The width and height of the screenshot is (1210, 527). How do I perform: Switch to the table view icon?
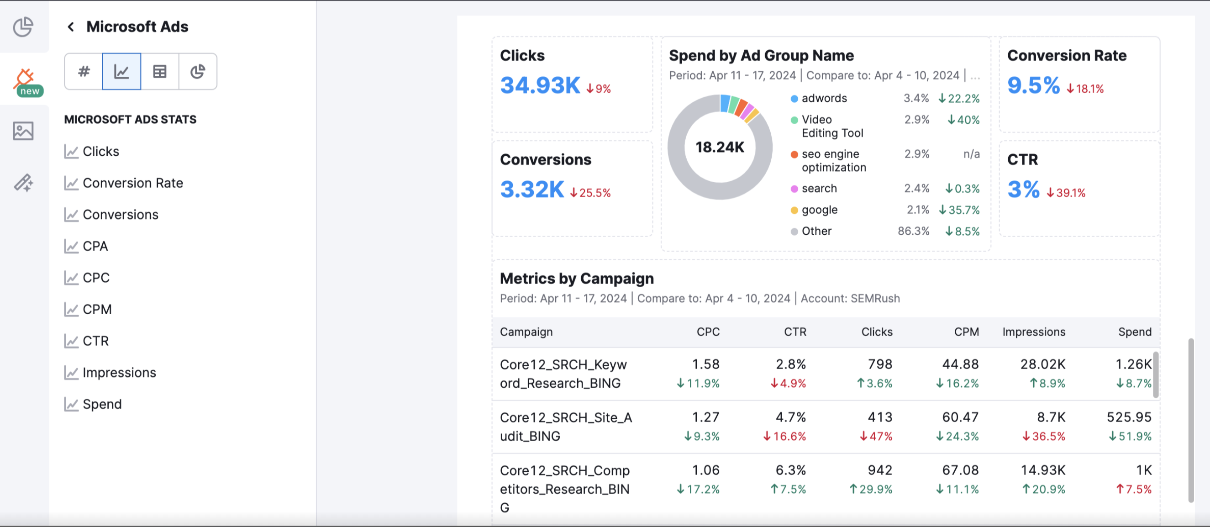tap(160, 71)
